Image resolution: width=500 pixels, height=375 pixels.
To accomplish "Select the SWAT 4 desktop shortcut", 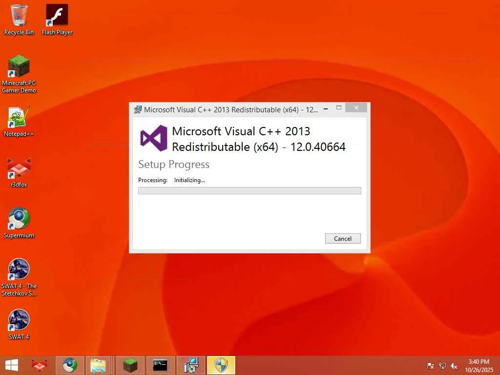I will point(19,324).
